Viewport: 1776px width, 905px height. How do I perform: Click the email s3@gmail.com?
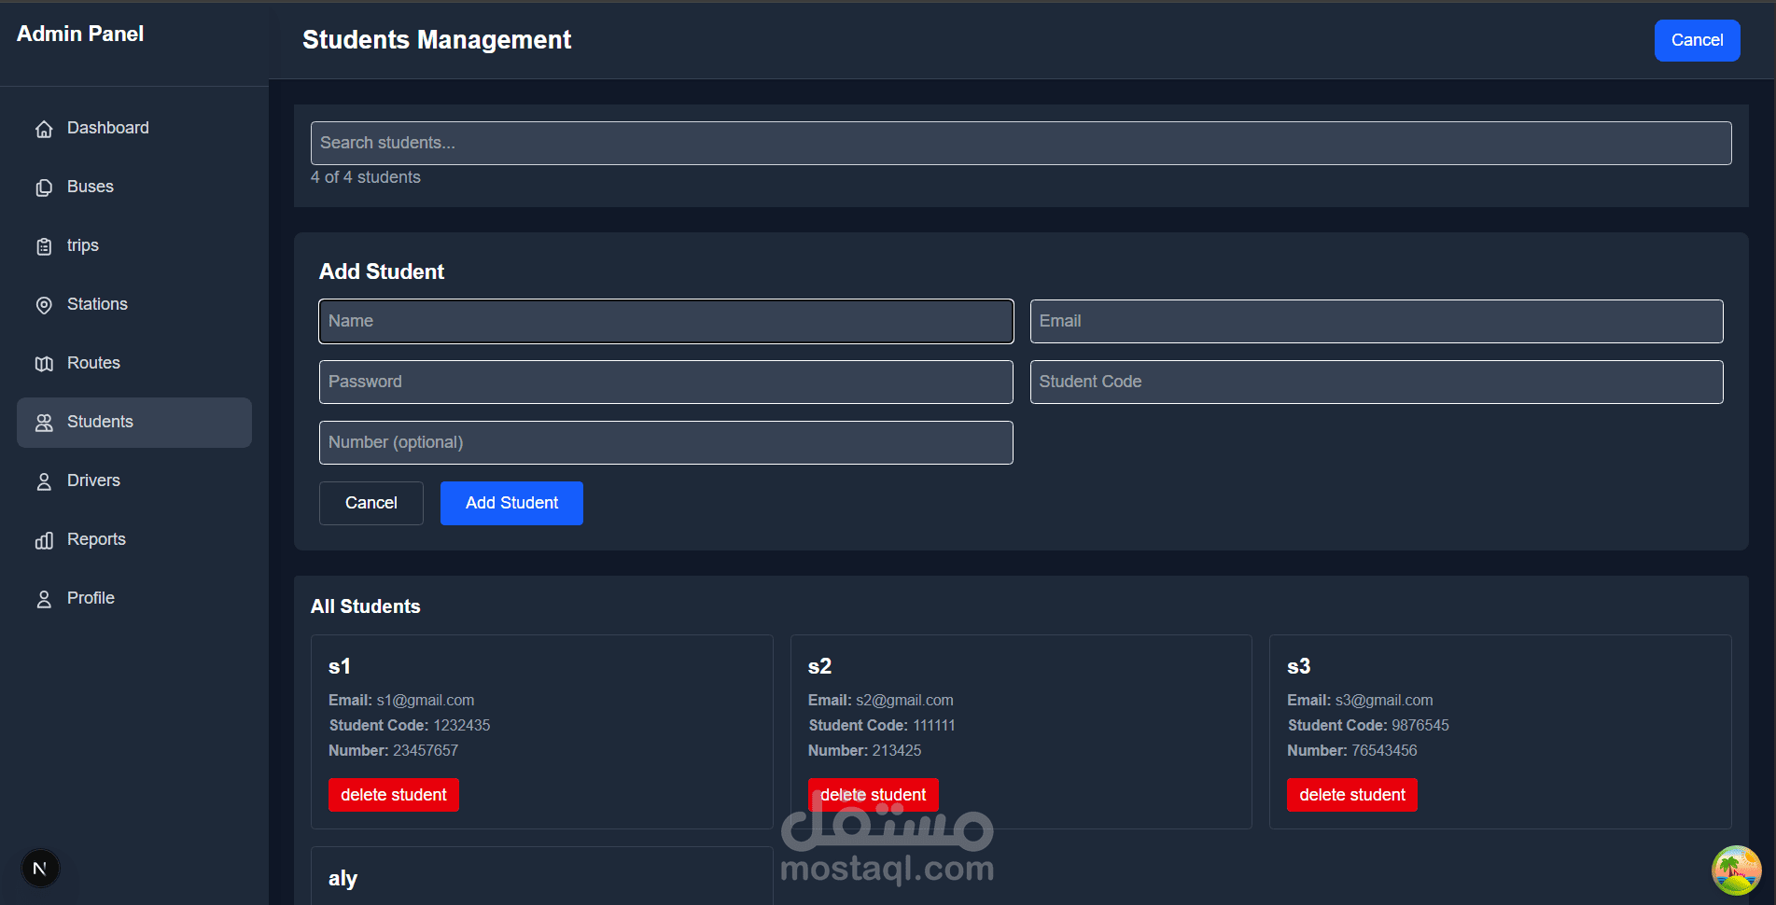[x=1384, y=700]
